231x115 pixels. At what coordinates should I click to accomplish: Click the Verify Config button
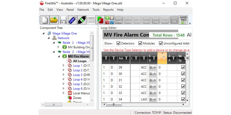tap(137, 20)
